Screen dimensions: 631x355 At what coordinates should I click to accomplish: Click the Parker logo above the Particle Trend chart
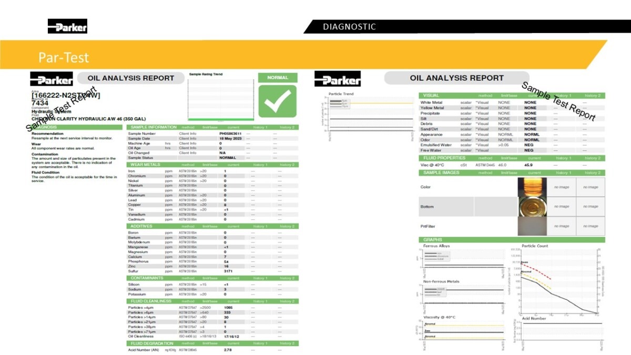(x=338, y=79)
